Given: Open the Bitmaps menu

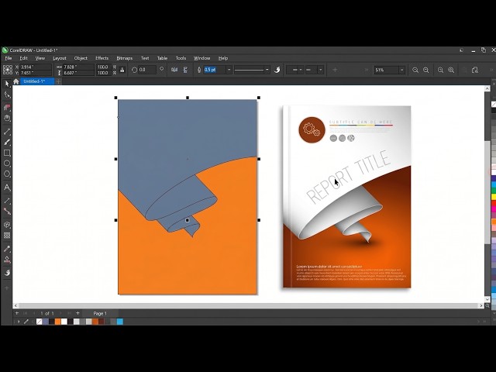Looking at the screenshot, I should pyautogui.click(x=124, y=58).
